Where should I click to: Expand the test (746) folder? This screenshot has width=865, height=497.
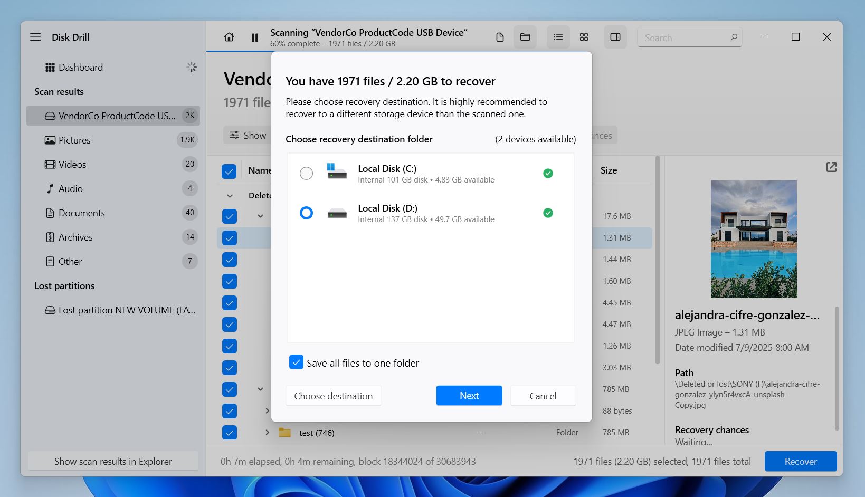click(267, 432)
